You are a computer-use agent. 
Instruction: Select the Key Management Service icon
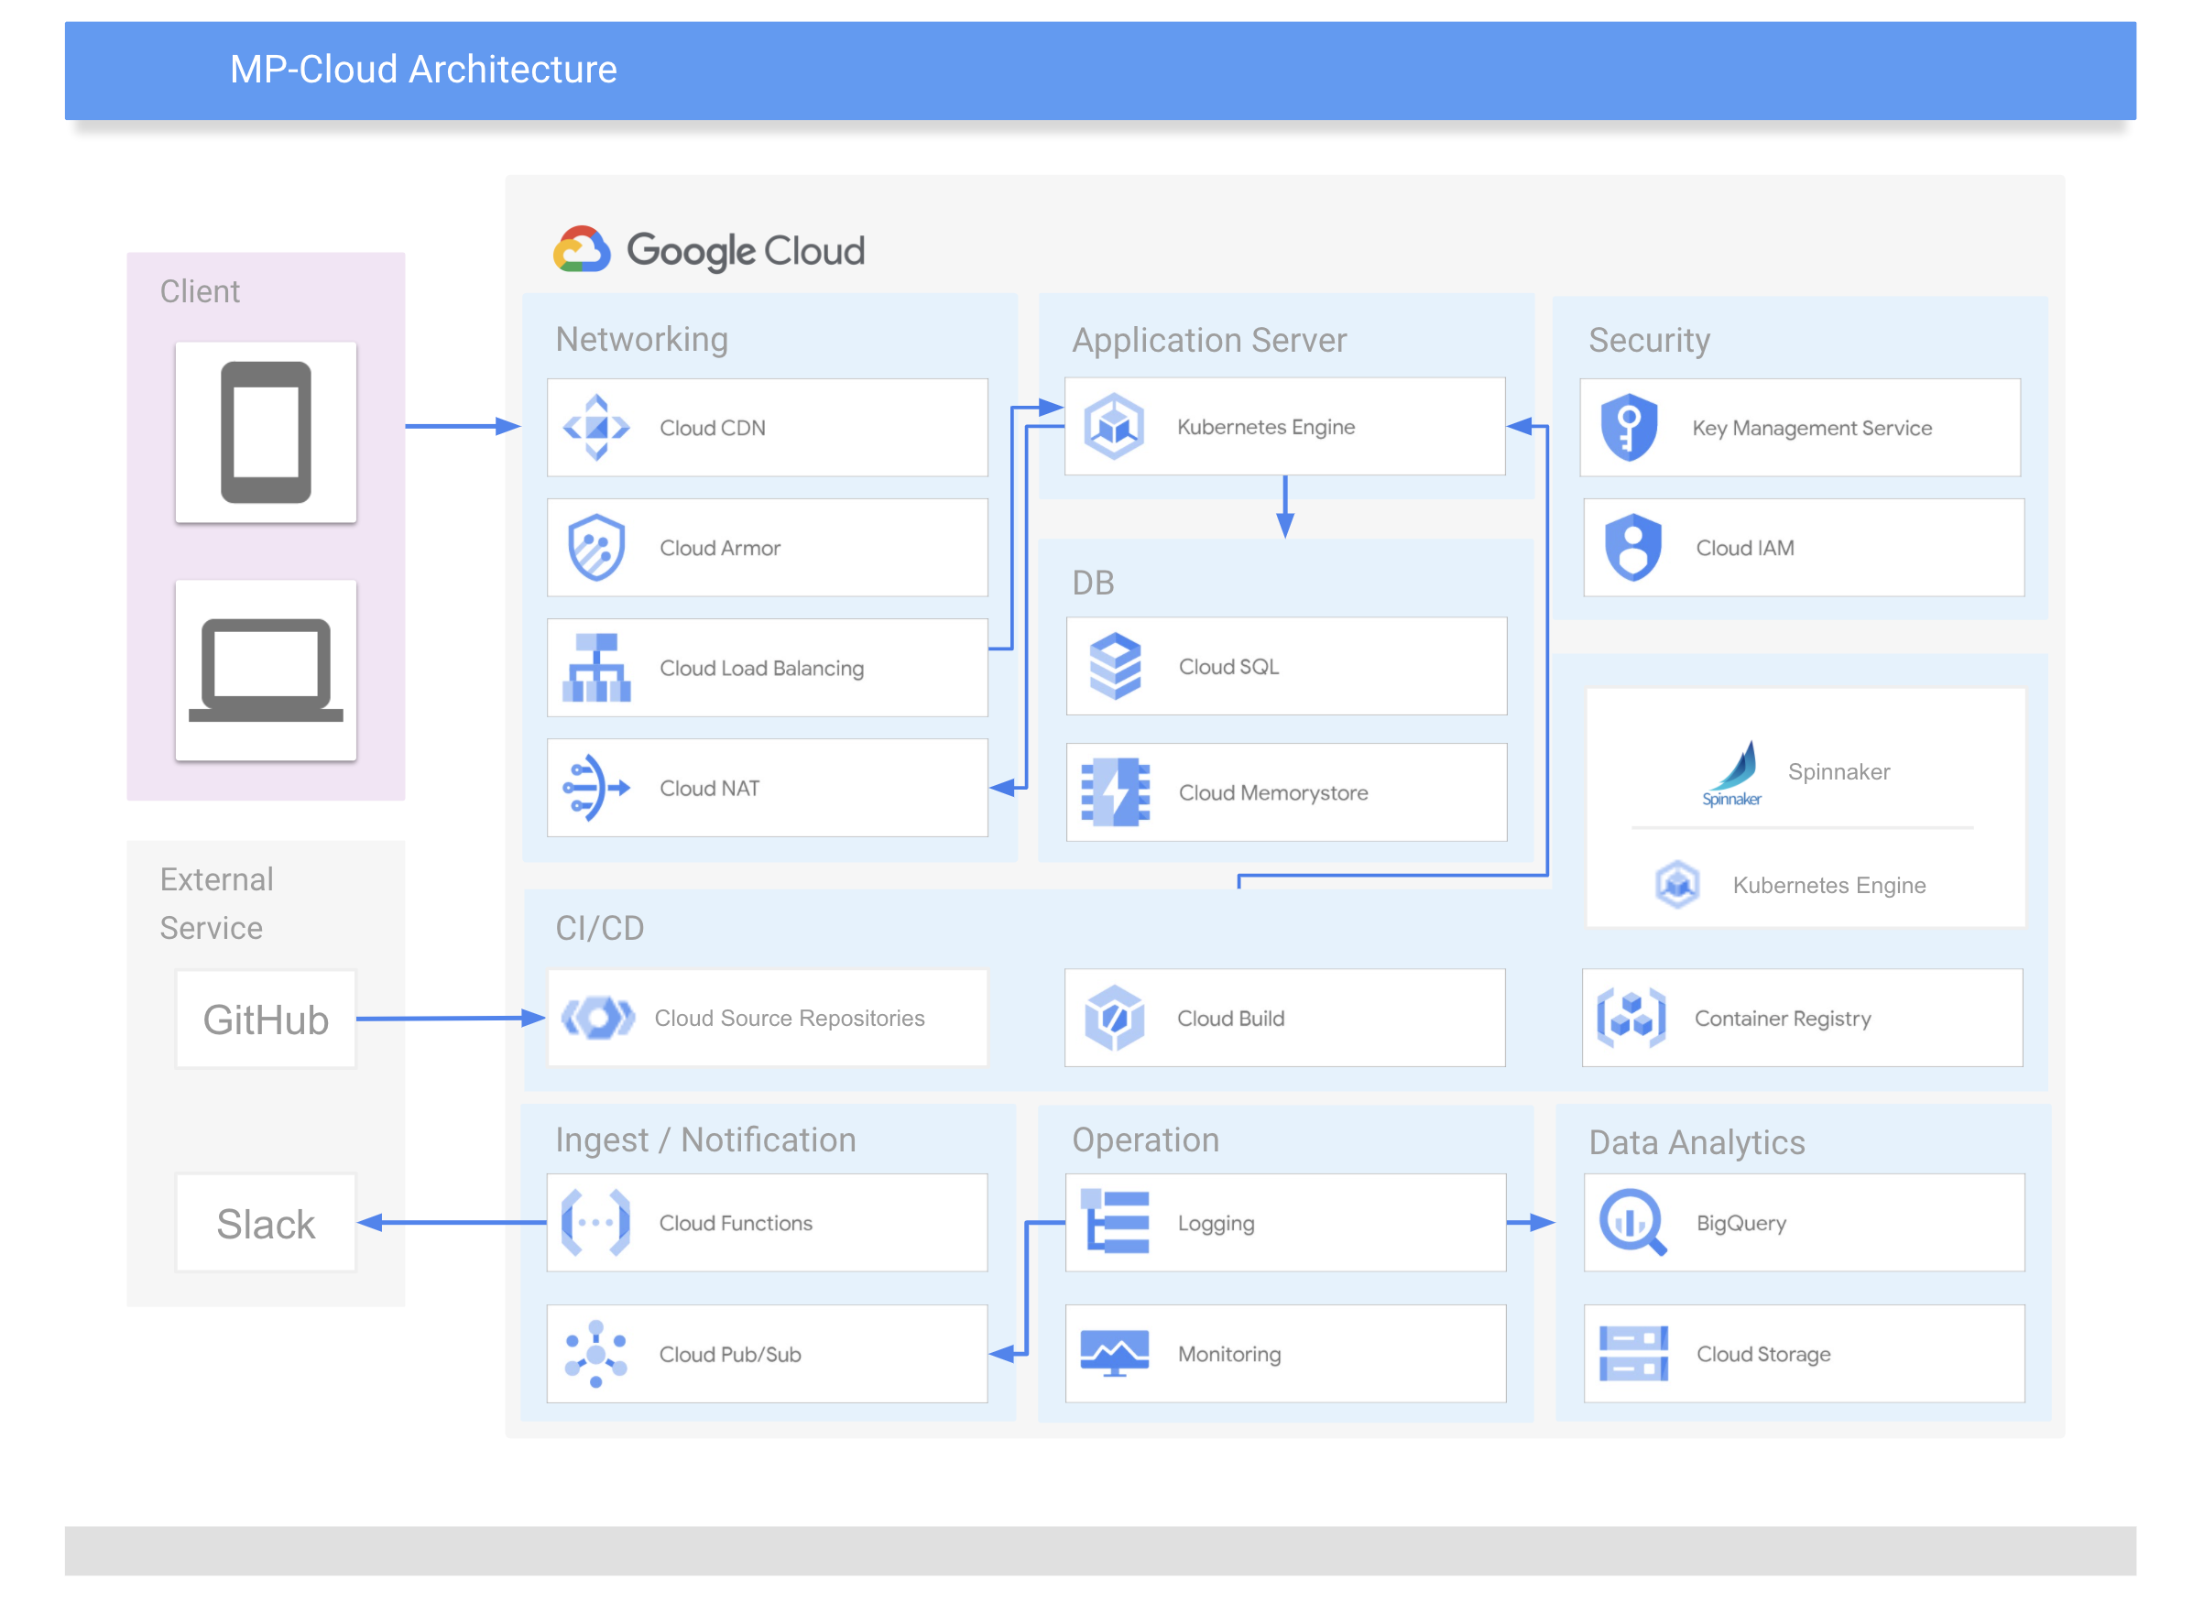[x=1629, y=427]
